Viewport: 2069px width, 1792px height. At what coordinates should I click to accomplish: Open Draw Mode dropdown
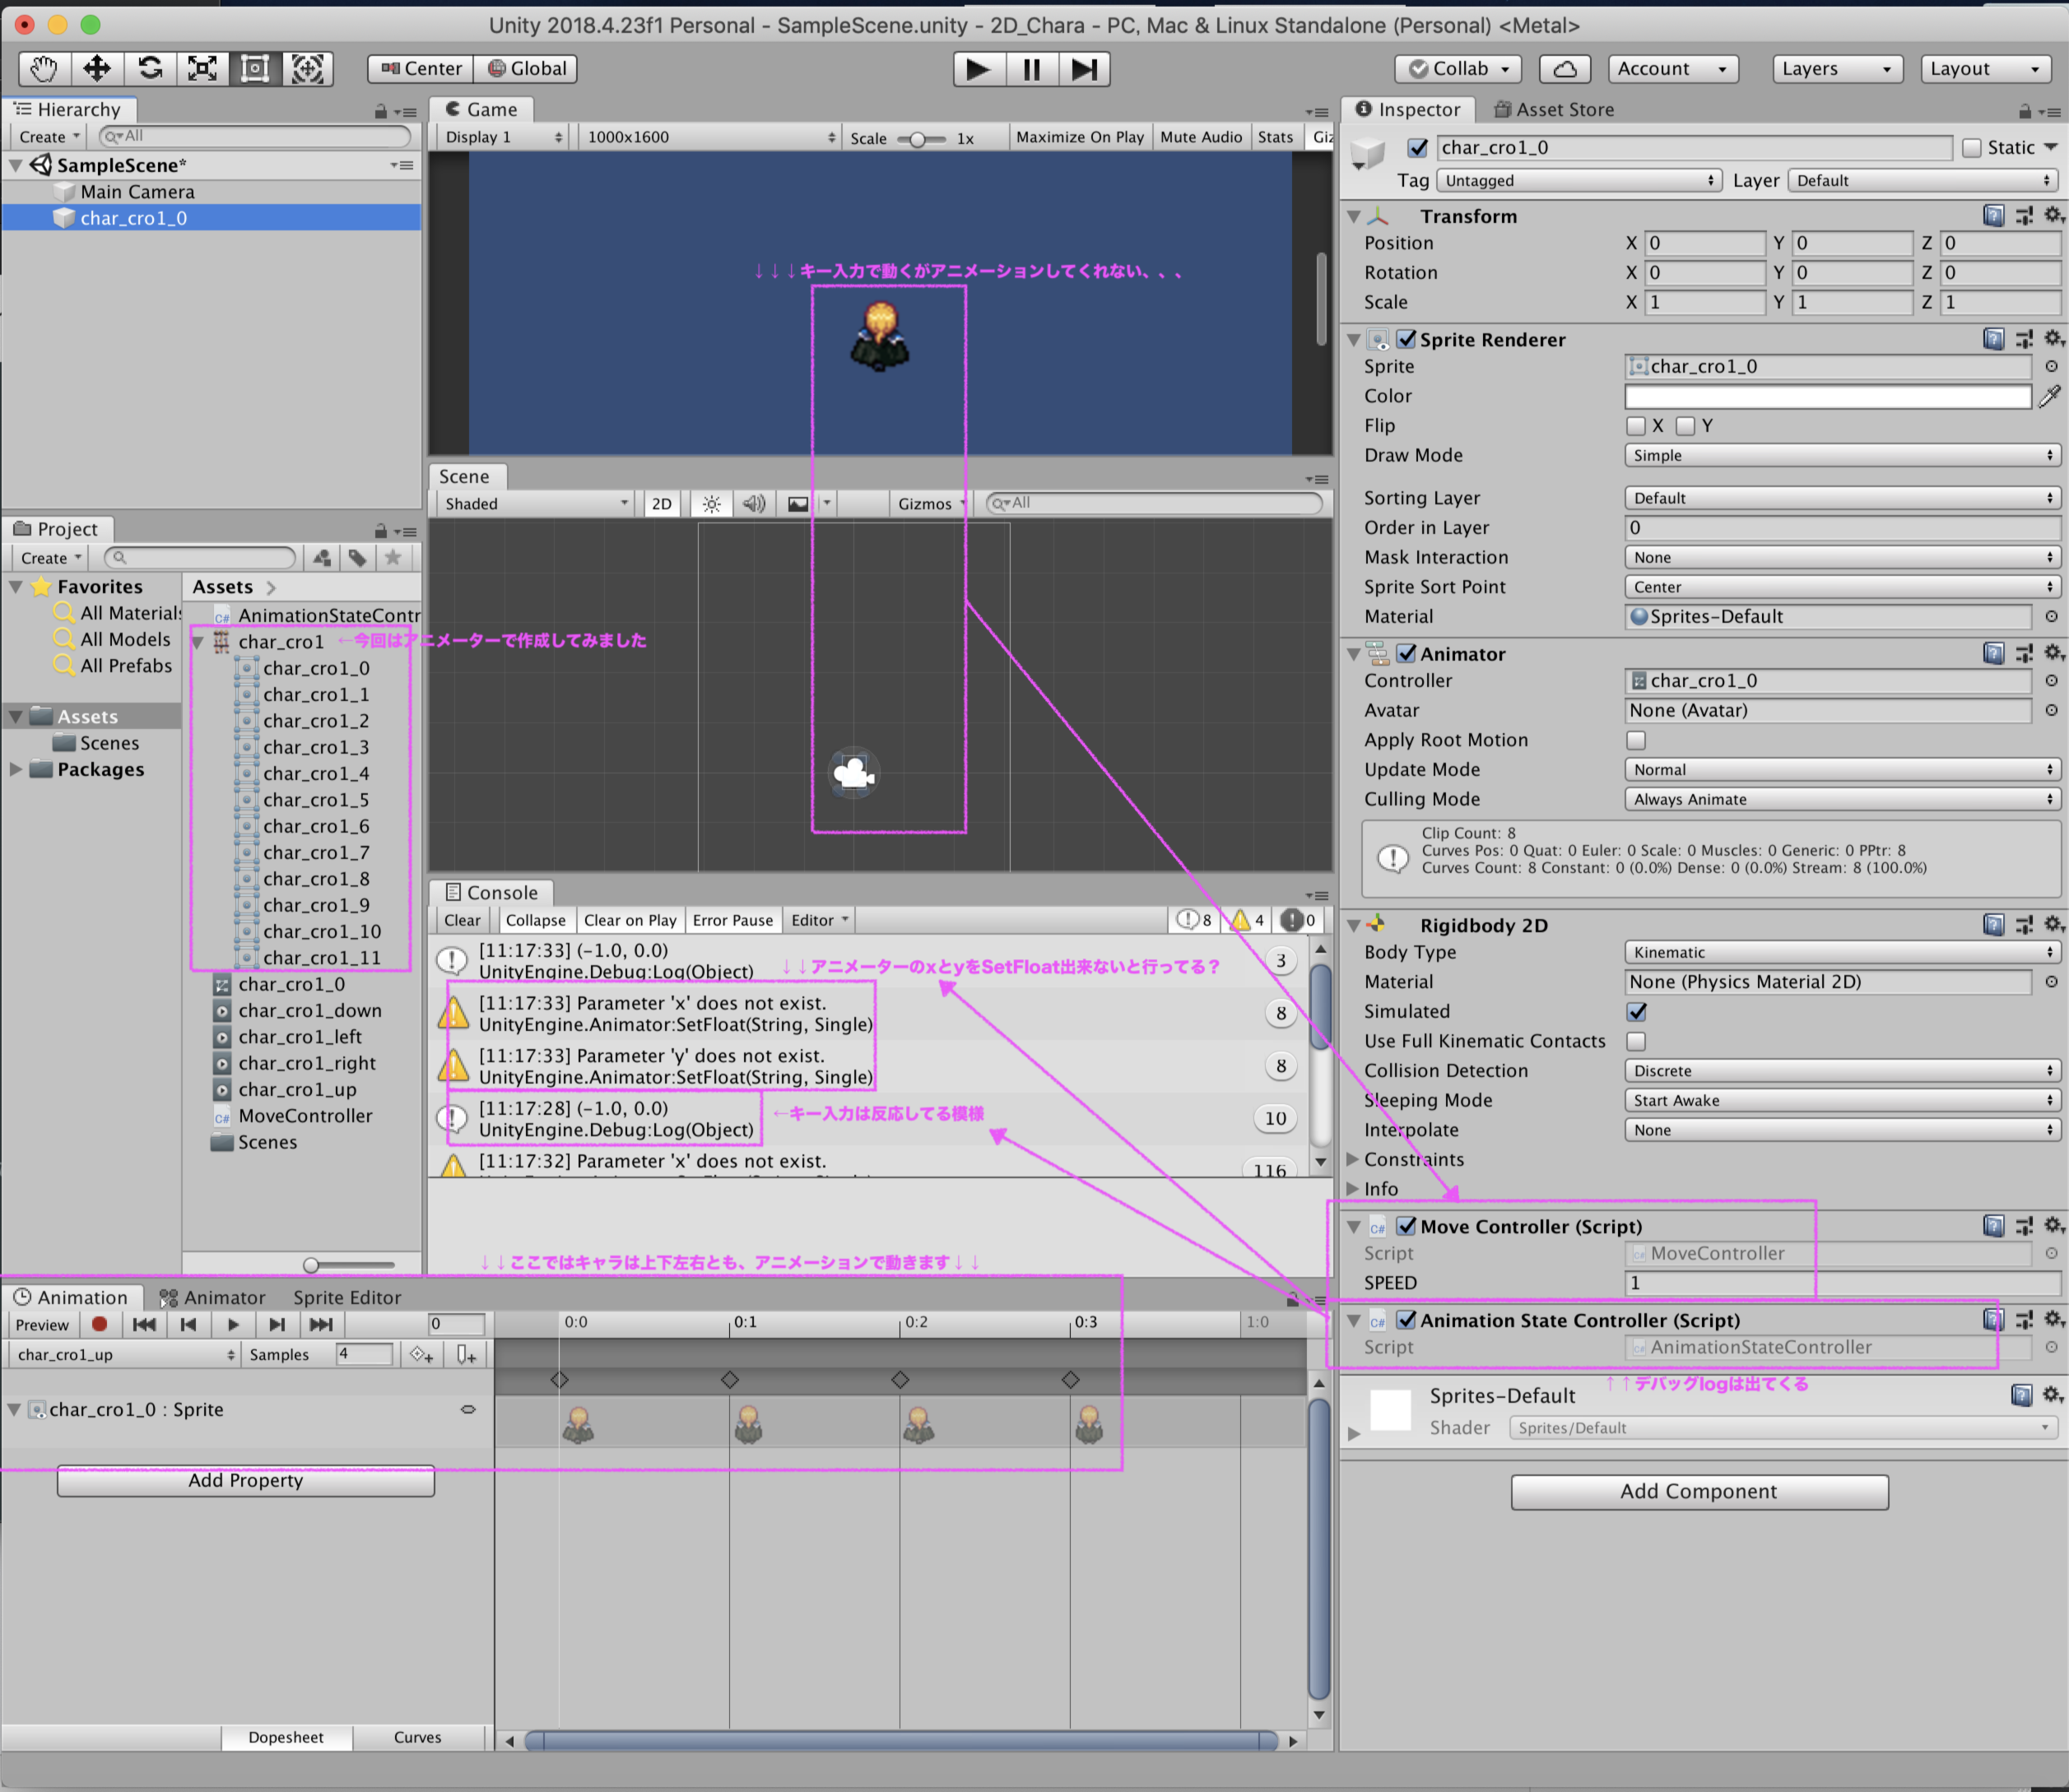tap(1842, 455)
